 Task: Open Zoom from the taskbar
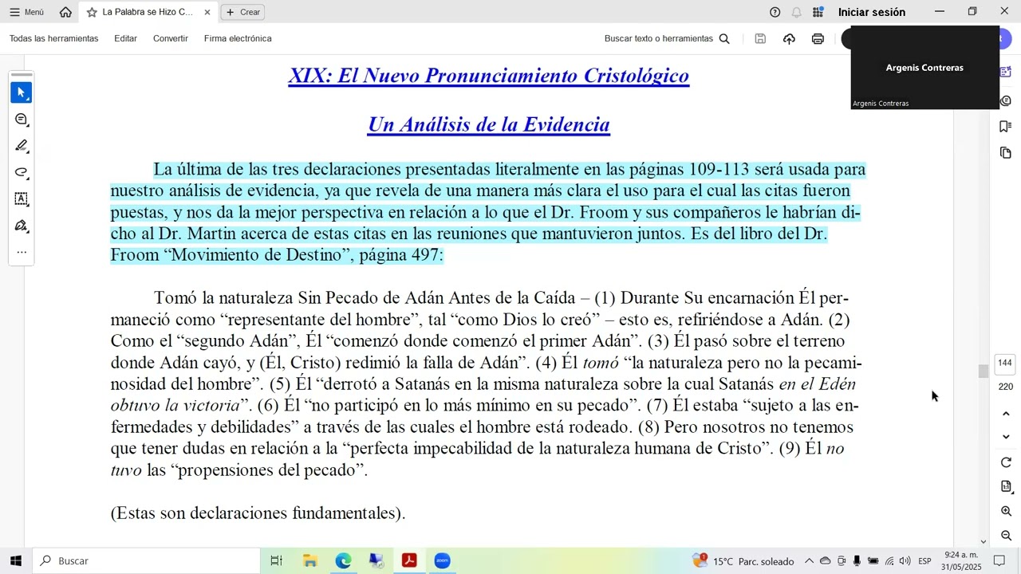[x=443, y=561]
